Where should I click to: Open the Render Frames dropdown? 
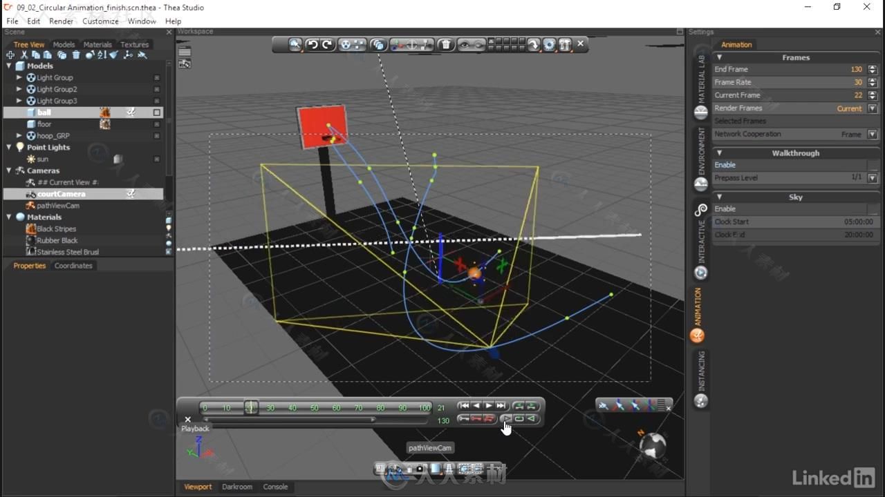click(873, 108)
